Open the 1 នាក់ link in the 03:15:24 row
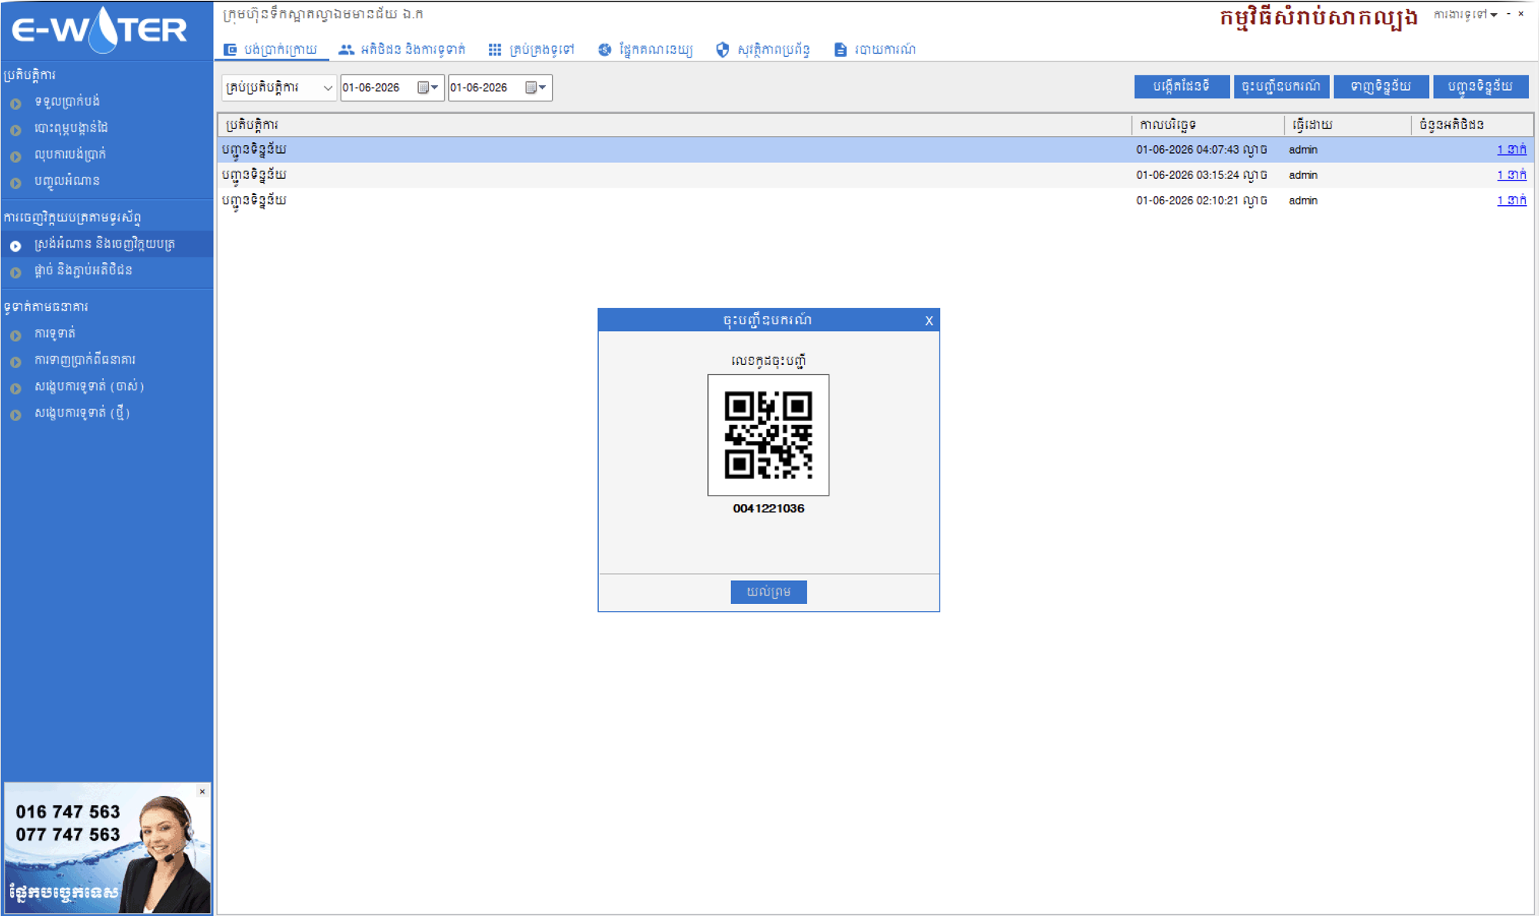 [1511, 175]
